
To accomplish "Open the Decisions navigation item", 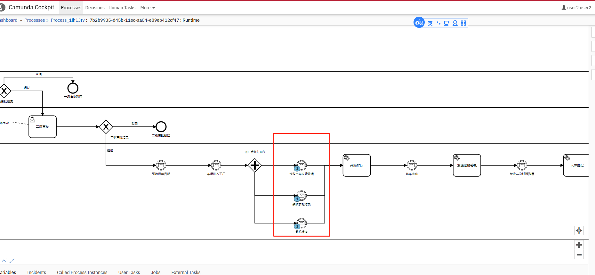I will tap(95, 8).
